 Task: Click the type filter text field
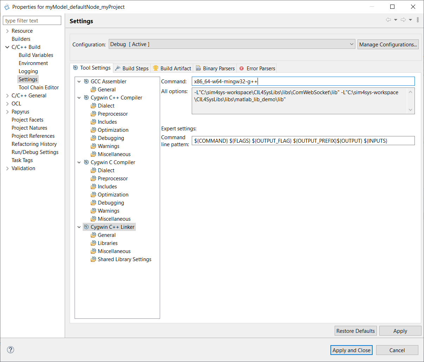coord(32,20)
